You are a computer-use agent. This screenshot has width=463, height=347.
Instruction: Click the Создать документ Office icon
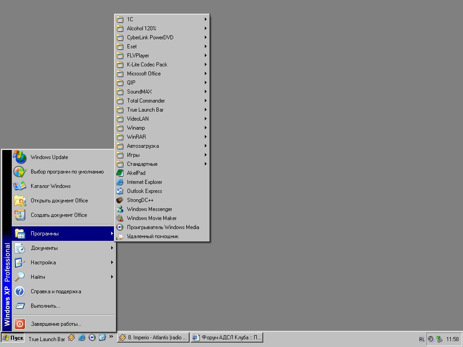(19, 215)
